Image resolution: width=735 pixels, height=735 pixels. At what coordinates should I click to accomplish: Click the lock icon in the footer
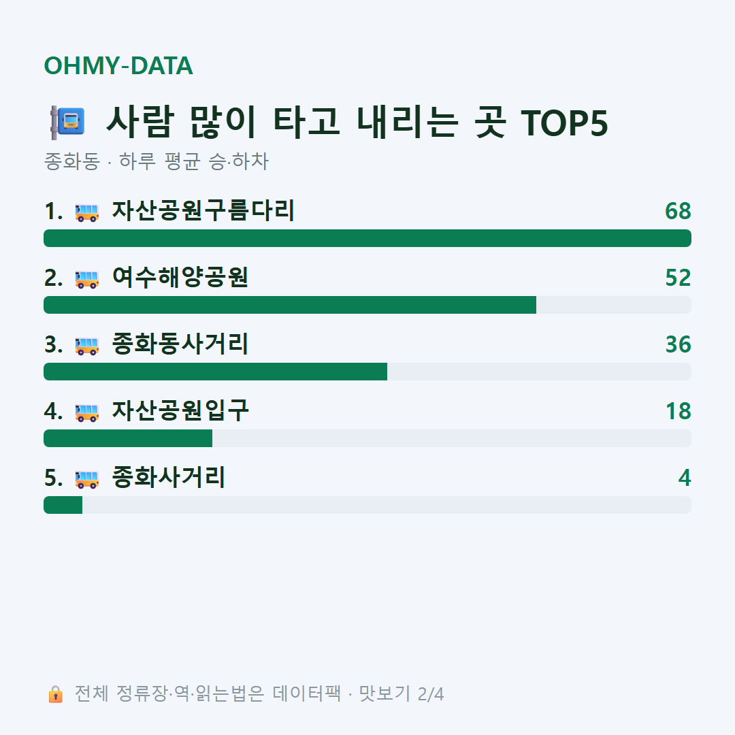tap(55, 693)
